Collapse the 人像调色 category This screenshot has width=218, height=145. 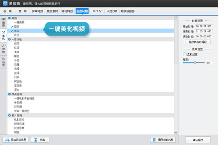[x=10, y=39]
